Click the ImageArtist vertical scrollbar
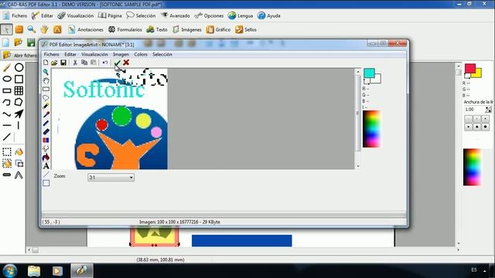The width and height of the screenshot is (495, 278). [x=357, y=119]
